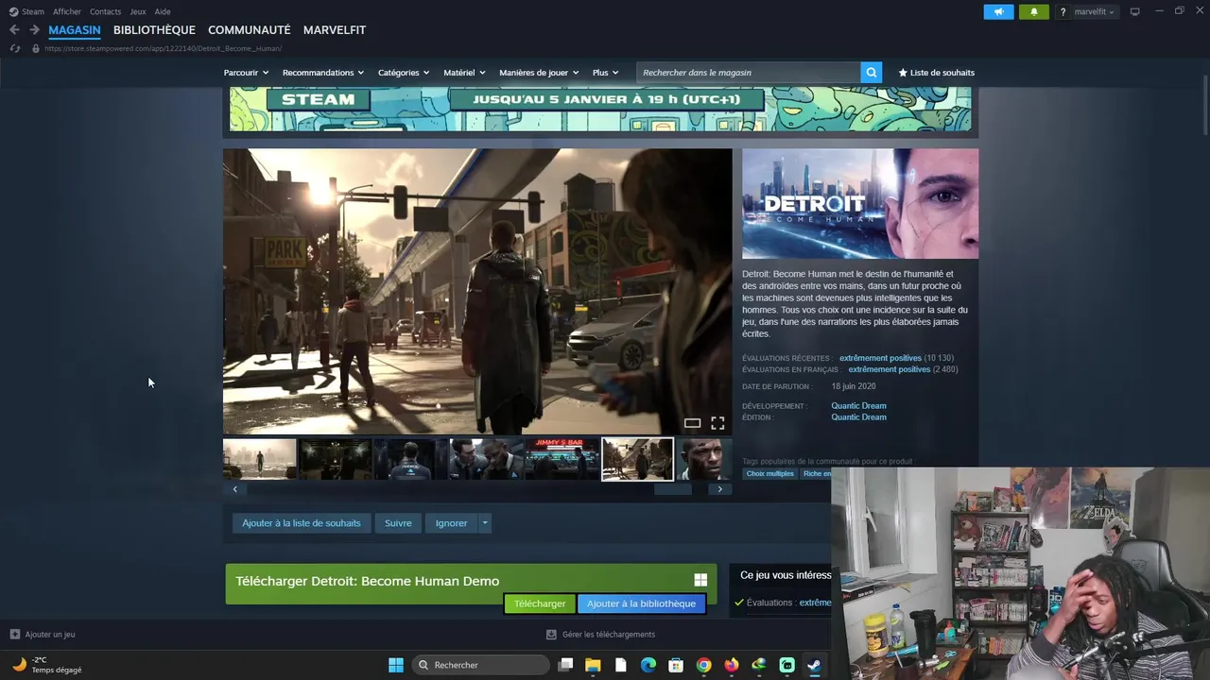Open the Contacts menu
Screen dimensions: 1210x680
click(105, 11)
